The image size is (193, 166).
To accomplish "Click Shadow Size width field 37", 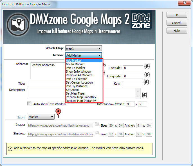I will (x=111, y=134).
